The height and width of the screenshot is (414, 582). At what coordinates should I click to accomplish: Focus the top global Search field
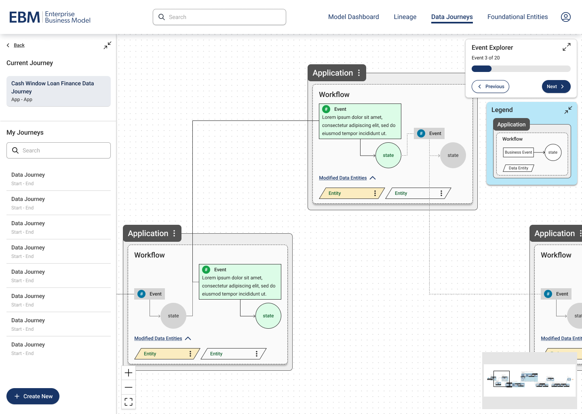(219, 17)
